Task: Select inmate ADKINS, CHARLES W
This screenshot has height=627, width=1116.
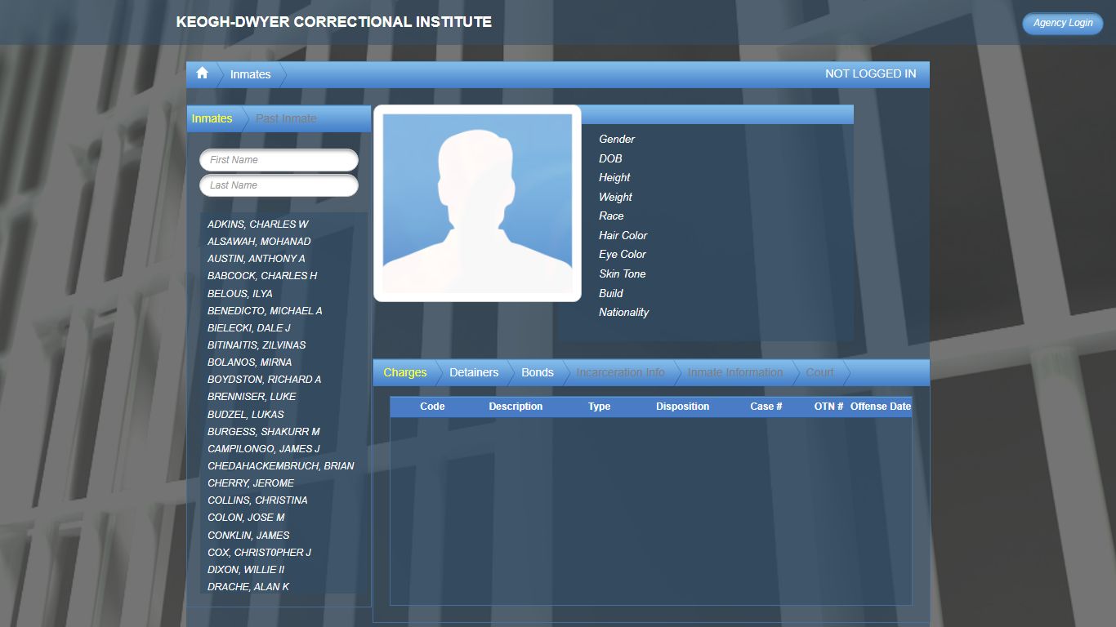Action: (257, 225)
